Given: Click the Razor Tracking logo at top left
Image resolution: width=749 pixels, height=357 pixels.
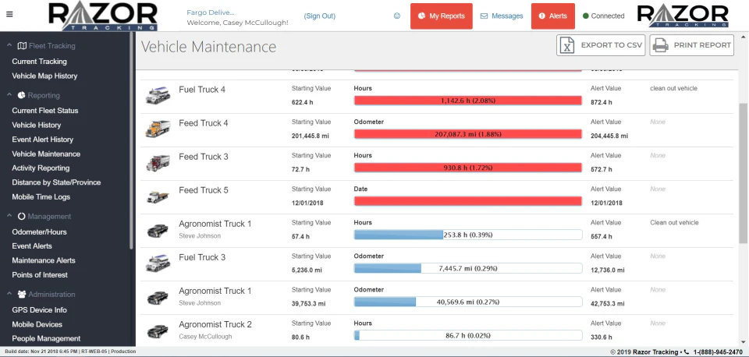Looking at the screenshot, I should click(103, 16).
